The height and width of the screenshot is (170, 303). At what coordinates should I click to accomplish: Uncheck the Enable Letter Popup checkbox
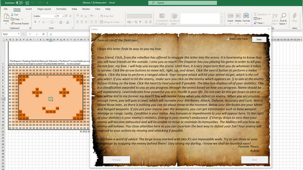point(228,39)
